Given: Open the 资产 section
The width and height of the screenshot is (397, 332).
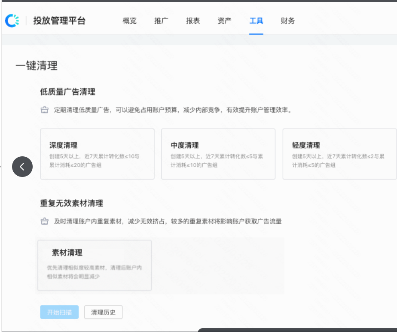Looking at the screenshot, I should (224, 20).
